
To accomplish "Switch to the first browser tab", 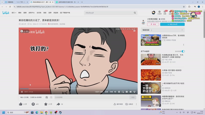I will click(x=16, y=2).
